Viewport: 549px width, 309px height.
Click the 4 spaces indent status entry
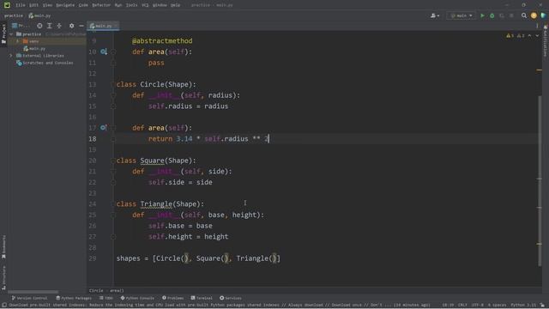coord(497,306)
